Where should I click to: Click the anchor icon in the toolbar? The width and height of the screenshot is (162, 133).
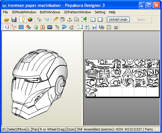click(x=70, y=20)
